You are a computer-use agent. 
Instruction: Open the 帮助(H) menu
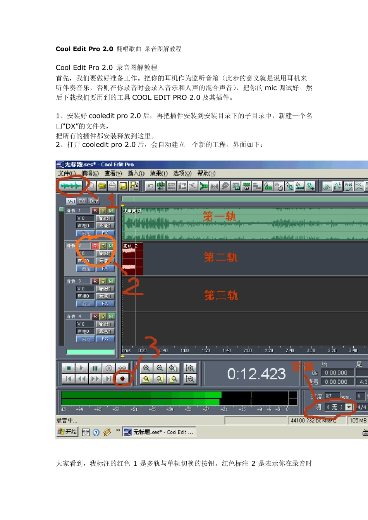(206, 173)
